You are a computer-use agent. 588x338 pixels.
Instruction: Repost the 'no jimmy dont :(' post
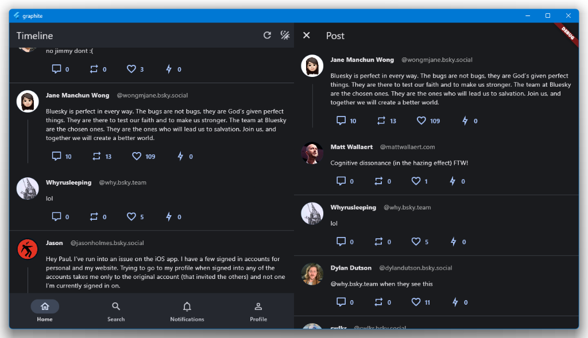94,69
